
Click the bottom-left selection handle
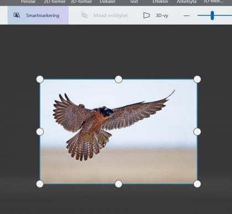tap(40, 184)
